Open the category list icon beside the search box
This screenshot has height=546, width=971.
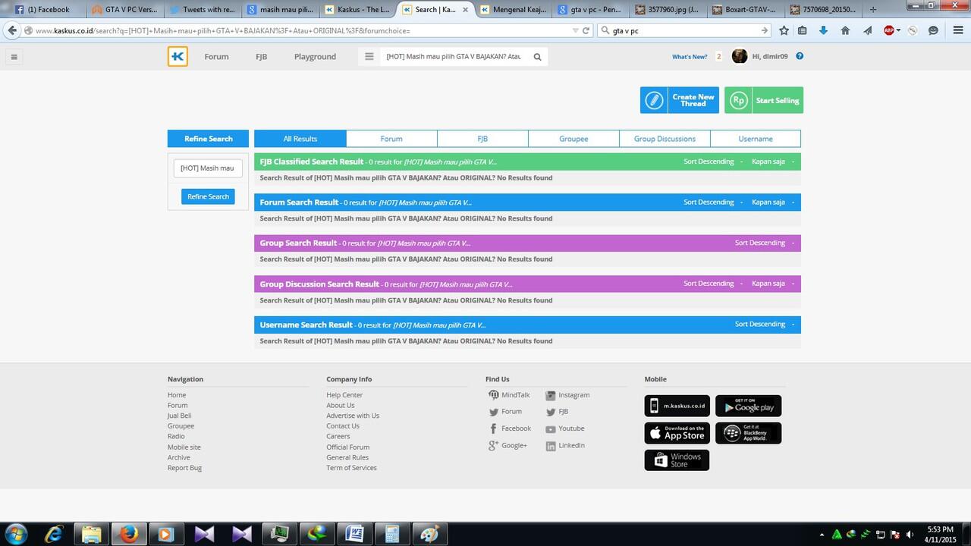pos(369,56)
